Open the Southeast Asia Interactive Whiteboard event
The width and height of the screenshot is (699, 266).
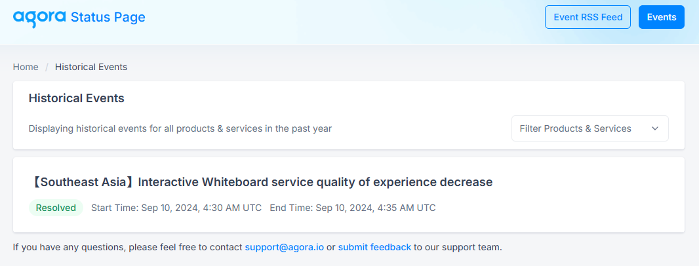coord(262,181)
